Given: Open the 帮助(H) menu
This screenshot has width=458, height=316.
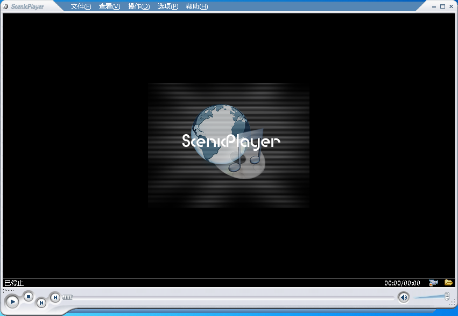Looking at the screenshot, I should pyautogui.click(x=197, y=6).
